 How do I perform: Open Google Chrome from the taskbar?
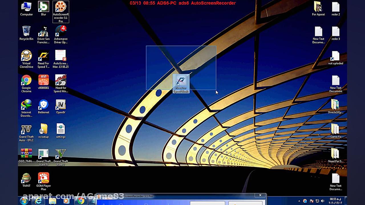coord(81,201)
